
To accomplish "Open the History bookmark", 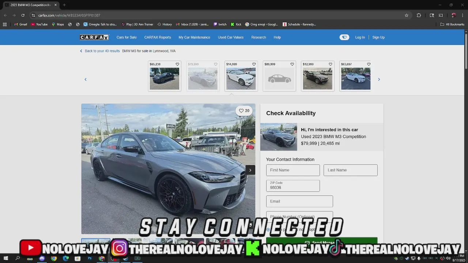I will click(165, 24).
